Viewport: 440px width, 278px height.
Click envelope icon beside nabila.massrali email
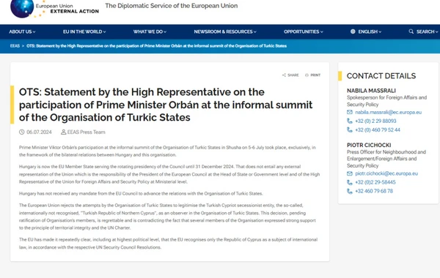pos(349,112)
